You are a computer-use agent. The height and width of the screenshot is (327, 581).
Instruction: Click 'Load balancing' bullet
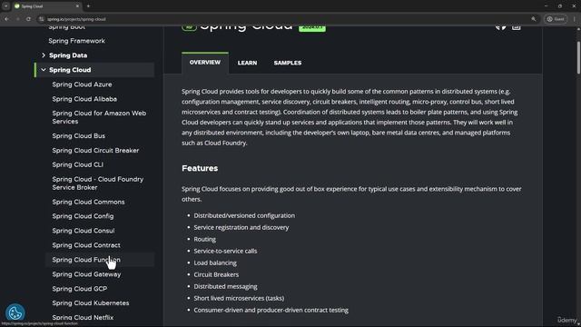point(215,263)
